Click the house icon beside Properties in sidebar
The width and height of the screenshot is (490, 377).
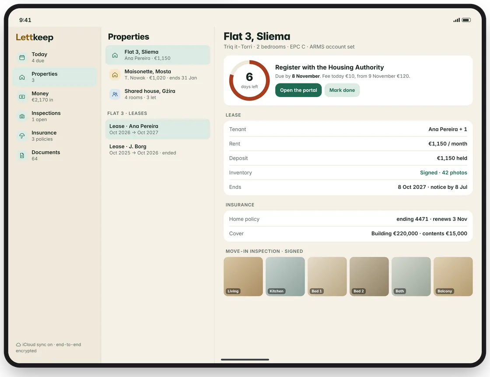tap(22, 77)
